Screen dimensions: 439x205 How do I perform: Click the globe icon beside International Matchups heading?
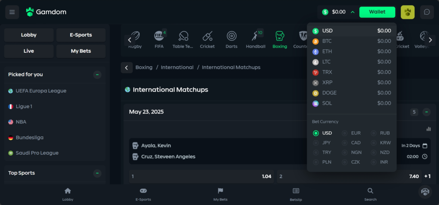(x=127, y=90)
